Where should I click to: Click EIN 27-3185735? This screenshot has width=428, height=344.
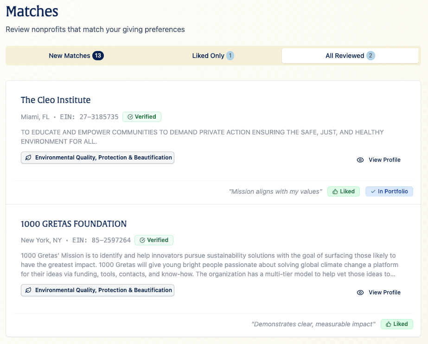(89, 117)
